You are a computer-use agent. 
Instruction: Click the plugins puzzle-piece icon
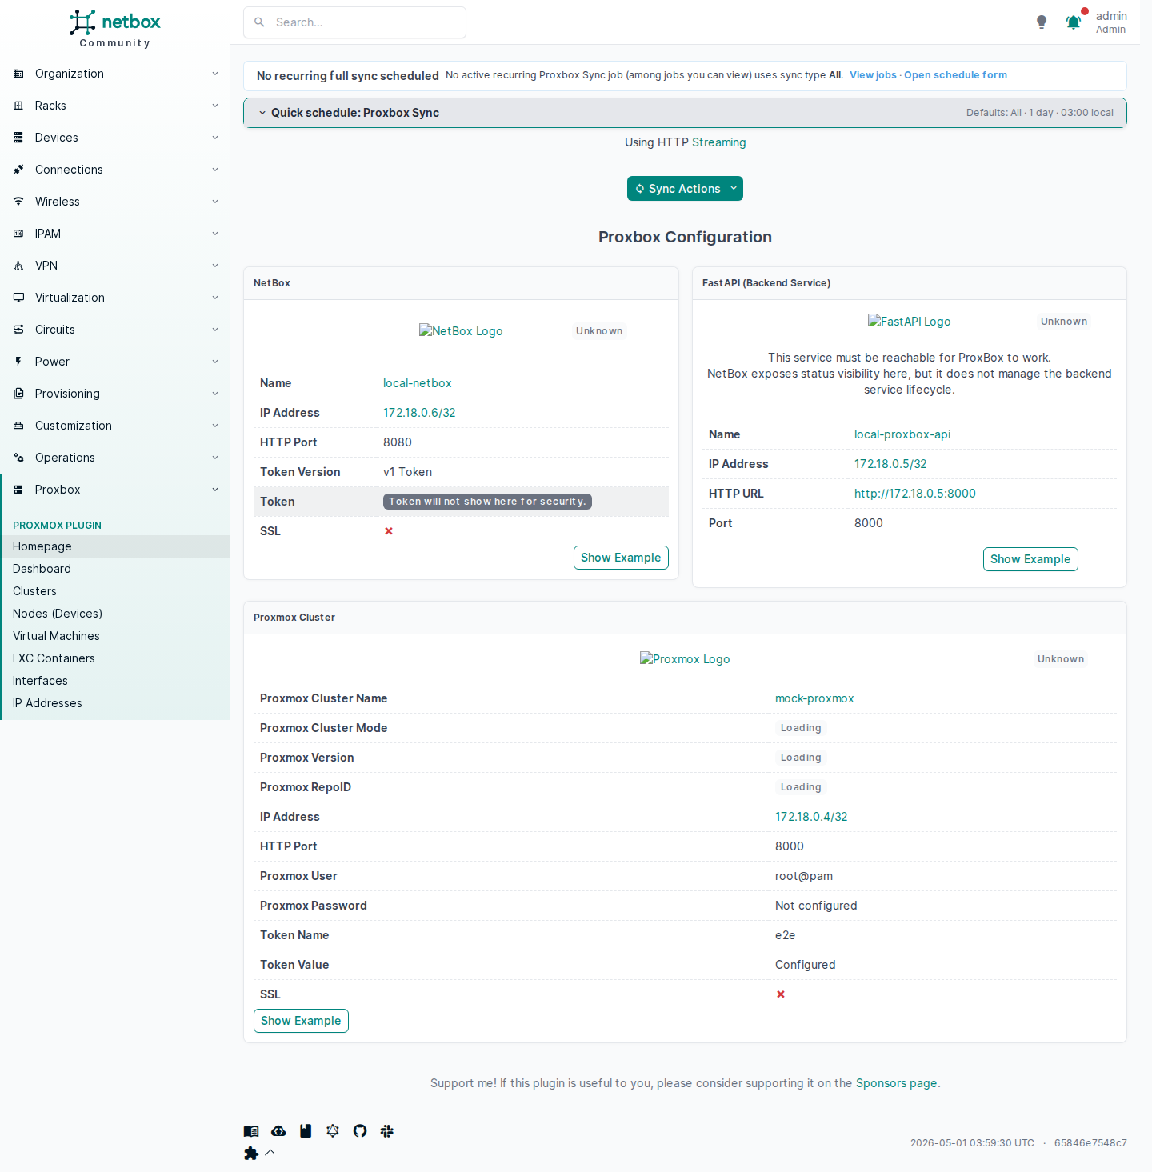[x=251, y=1153]
